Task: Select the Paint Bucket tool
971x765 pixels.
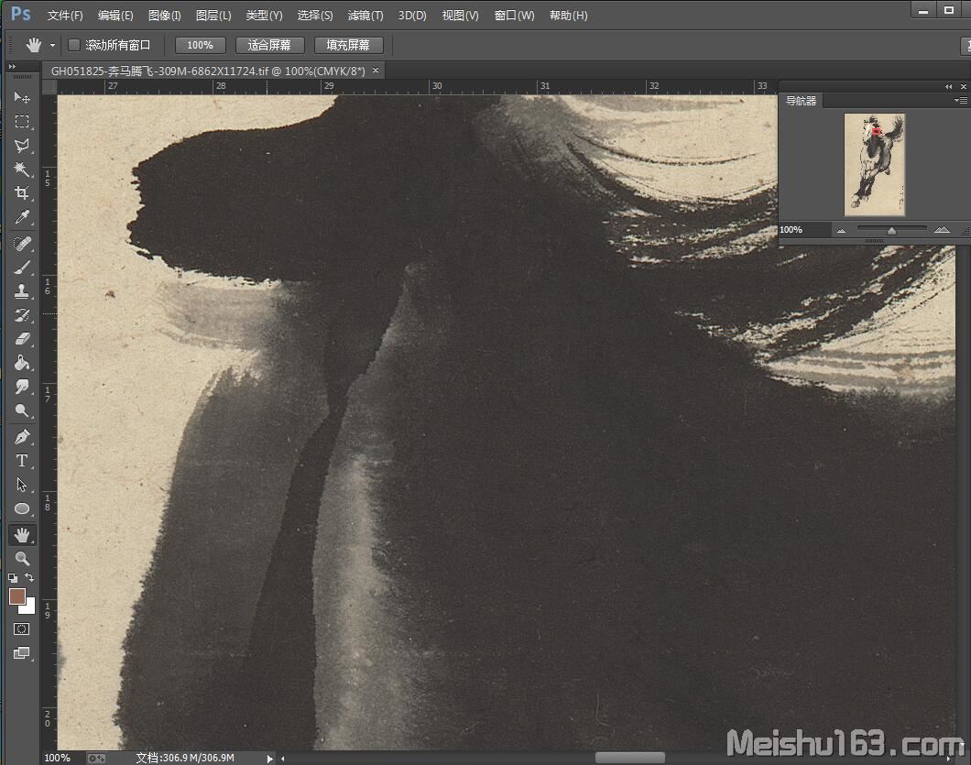Action: tap(22, 363)
